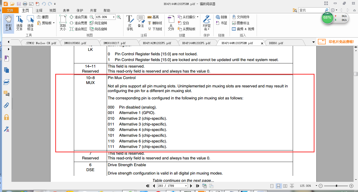This screenshot has height=192, width=358.
Task: Insert File Attachment (文件附件)
Action: 241,17
